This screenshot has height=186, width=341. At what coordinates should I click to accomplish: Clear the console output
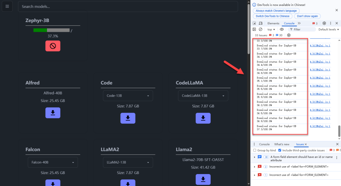260,29
